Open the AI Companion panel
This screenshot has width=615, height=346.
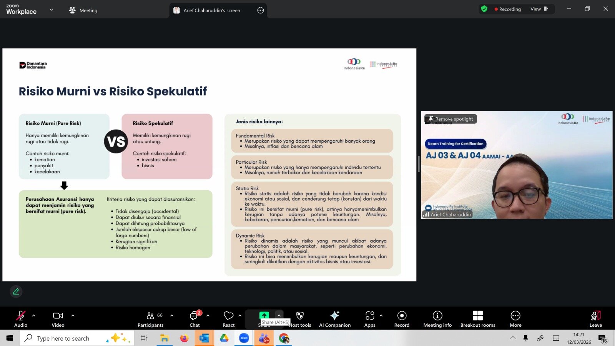pos(334,319)
